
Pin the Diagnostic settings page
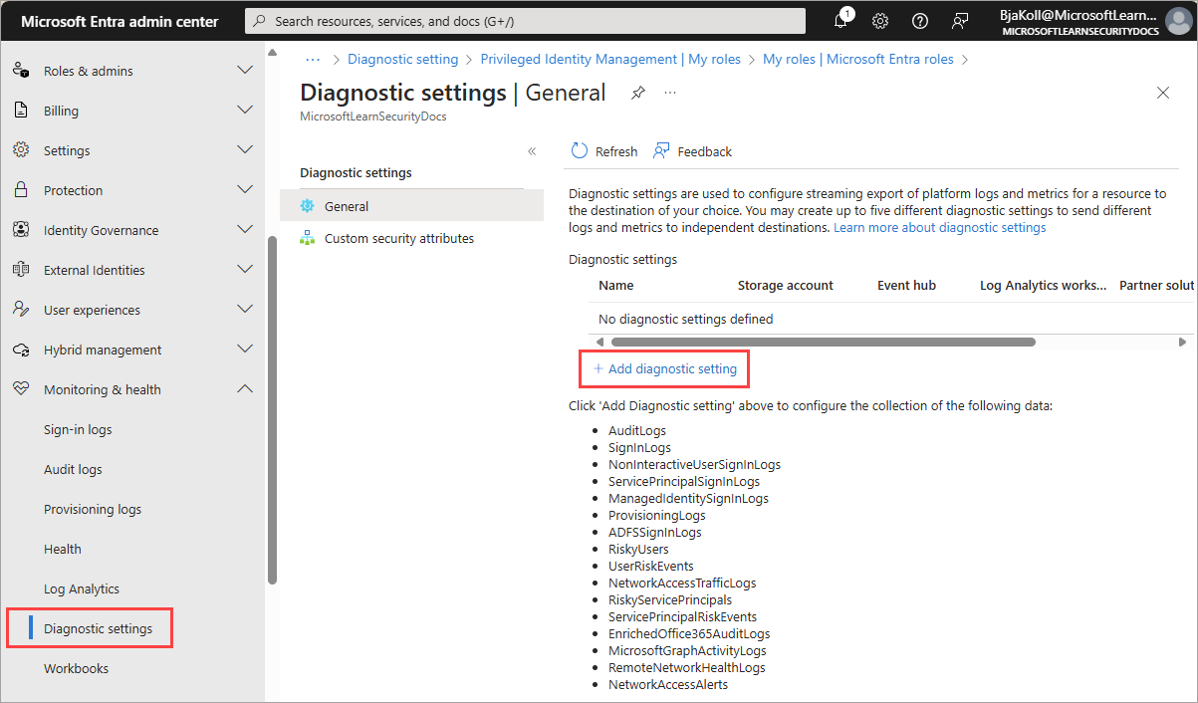638,93
